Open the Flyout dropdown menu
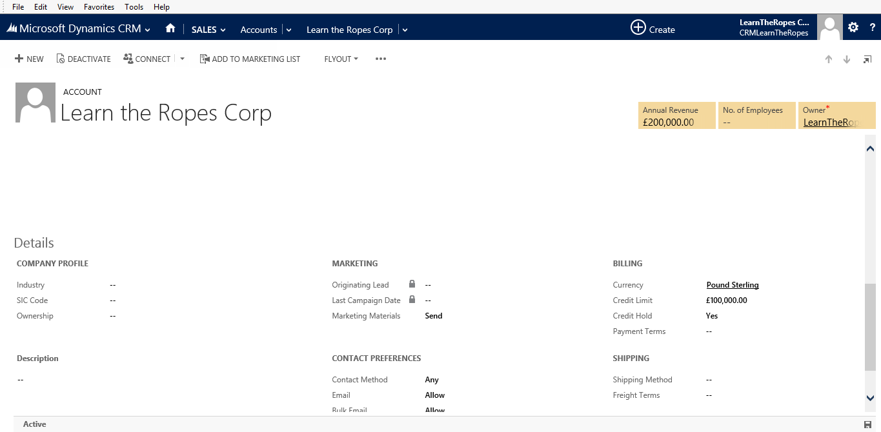This screenshot has width=881, height=432. [340, 59]
